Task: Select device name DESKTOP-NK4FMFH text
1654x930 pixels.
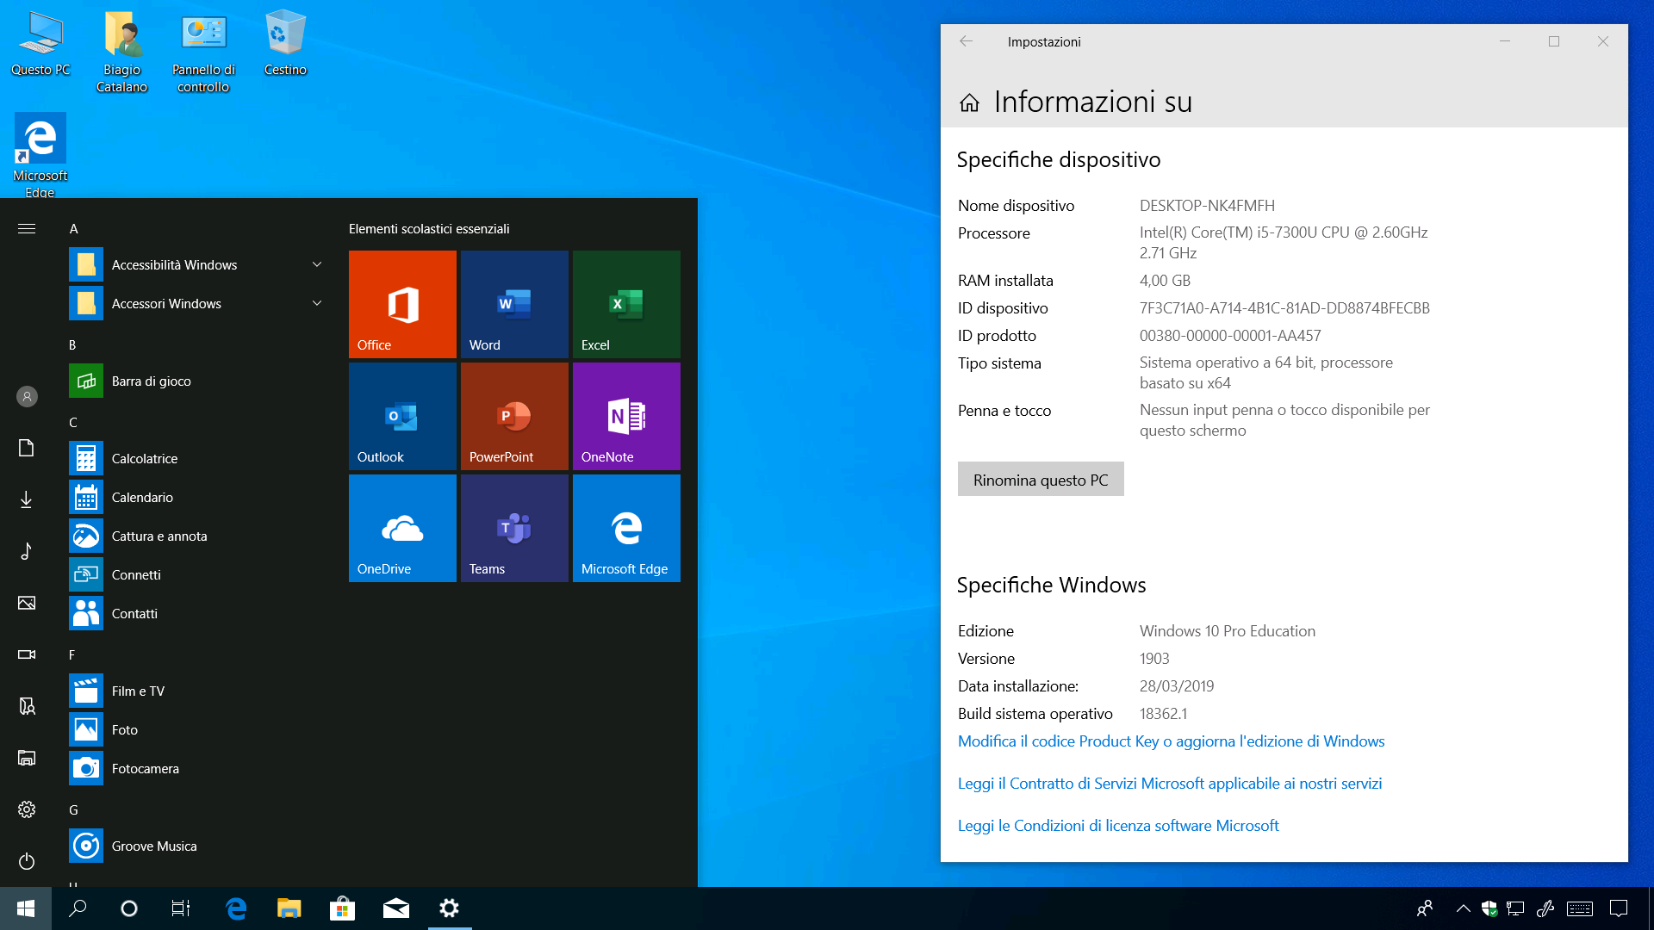Action: point(1207,206)
